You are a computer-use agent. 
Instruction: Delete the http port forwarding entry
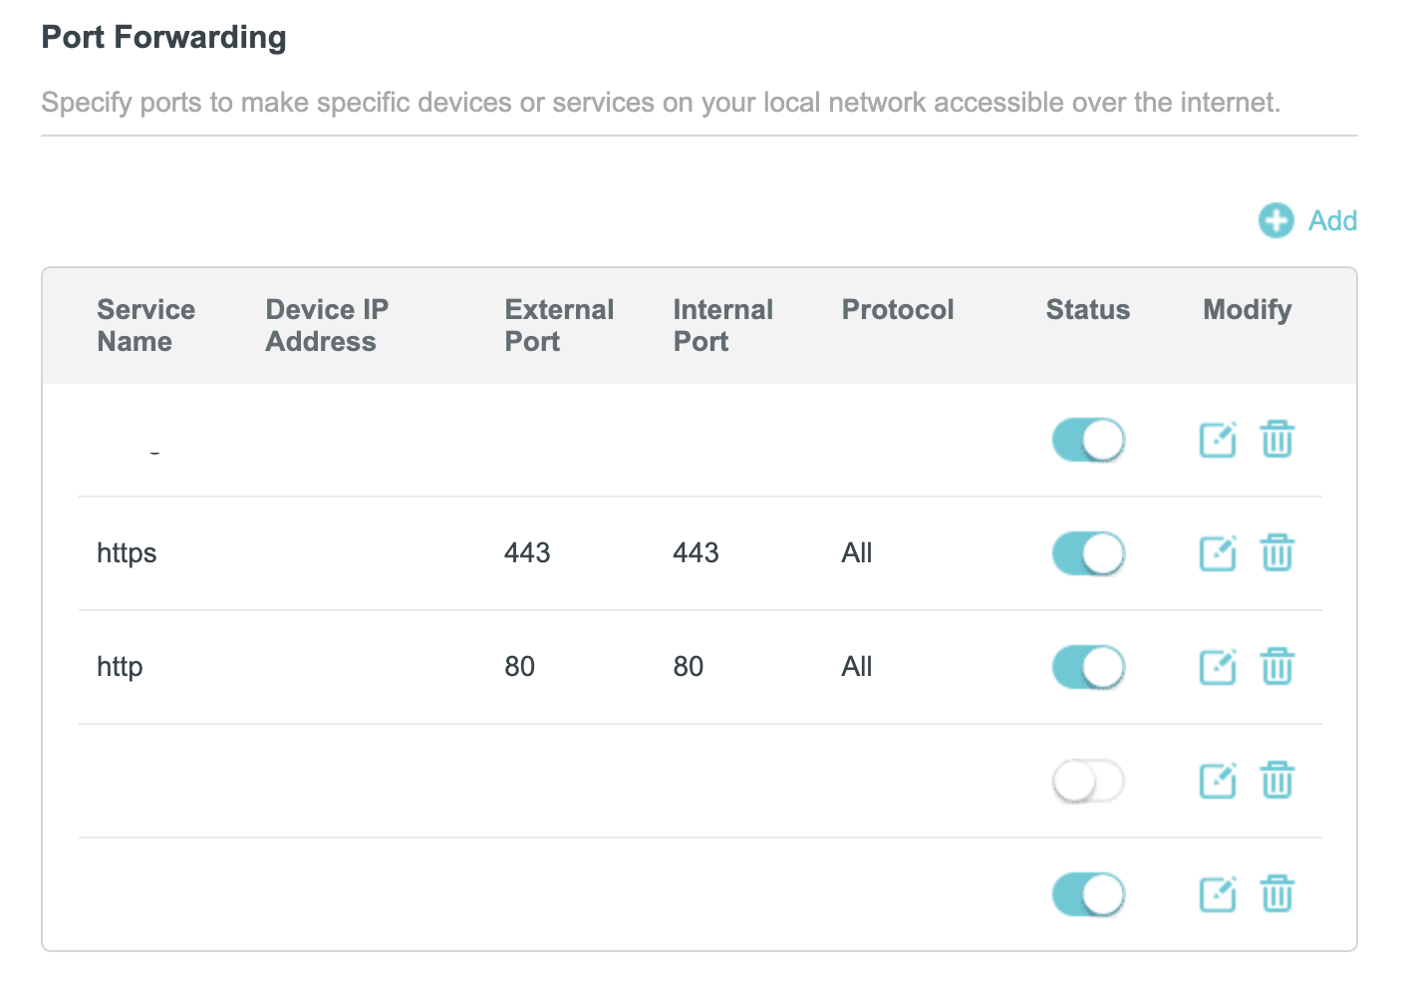tap(1276, 667)
